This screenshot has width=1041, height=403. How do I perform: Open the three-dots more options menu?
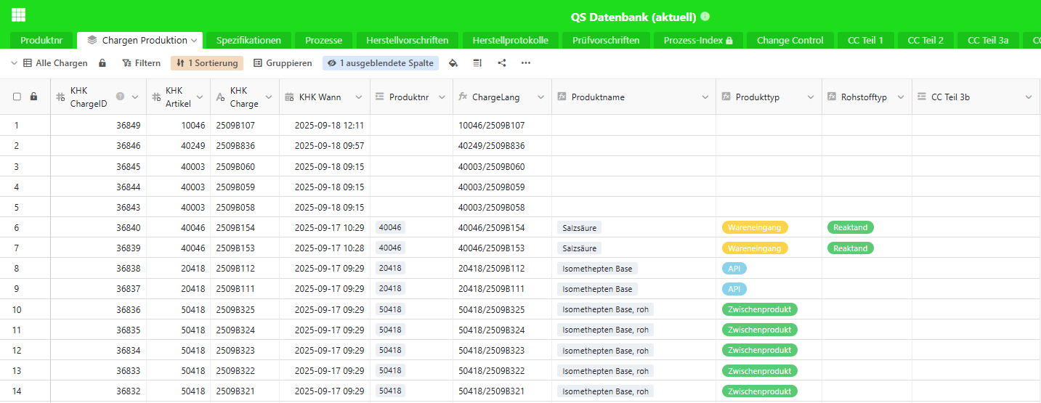tap(526, 63)
